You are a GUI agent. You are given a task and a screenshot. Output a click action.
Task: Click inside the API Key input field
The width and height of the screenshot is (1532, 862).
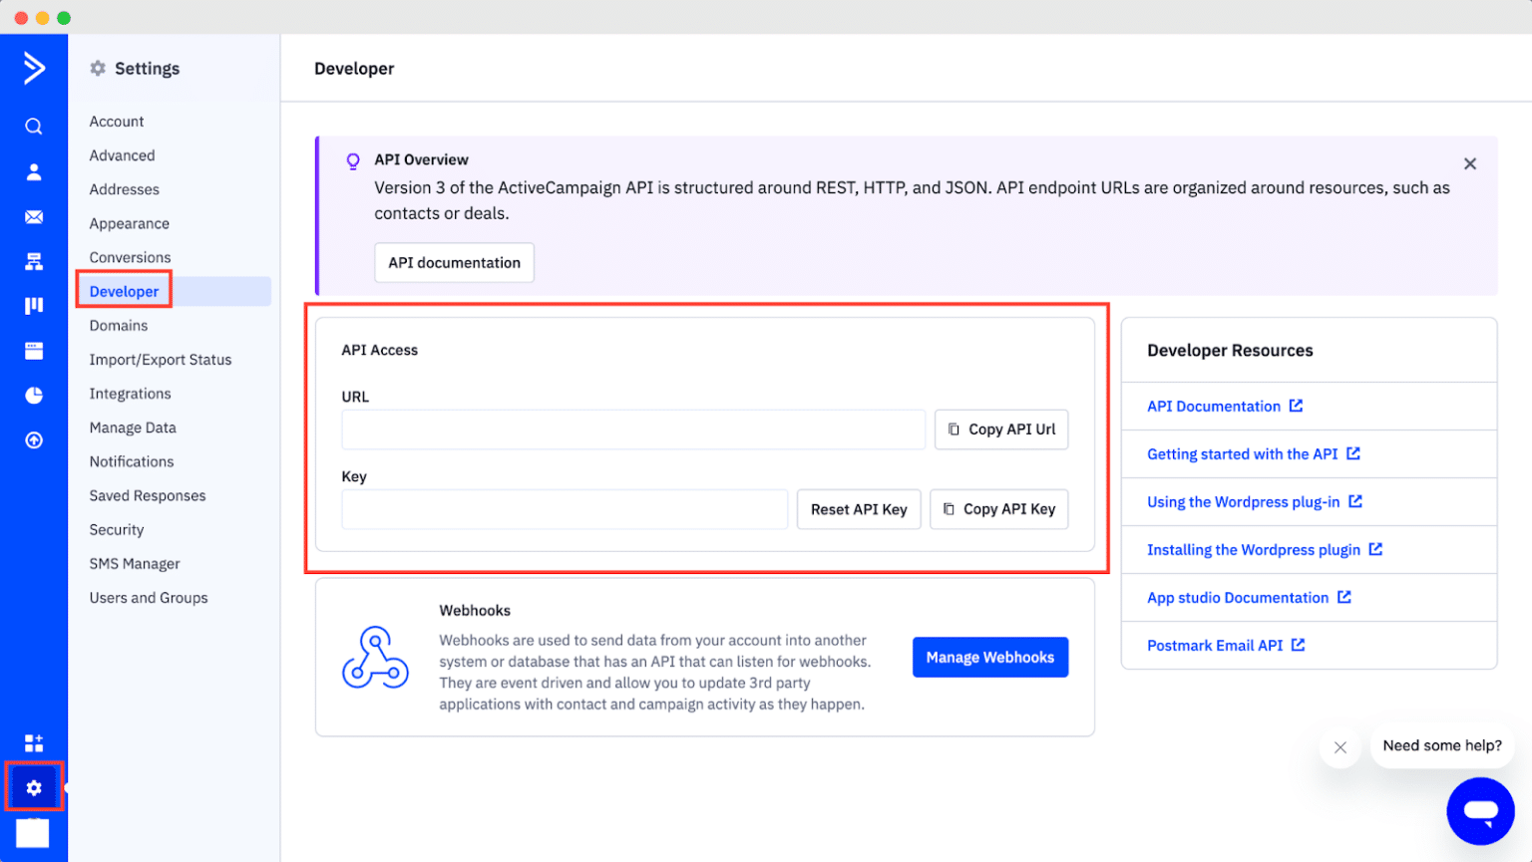(x=564, y=508)
